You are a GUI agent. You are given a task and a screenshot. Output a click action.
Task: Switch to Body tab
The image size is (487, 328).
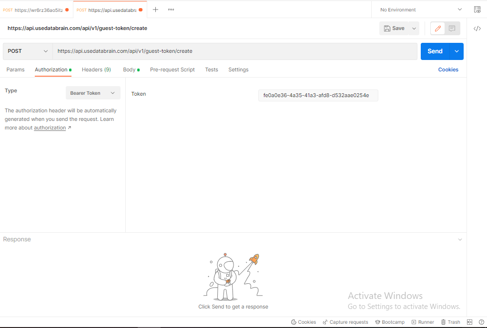(131, 70)
